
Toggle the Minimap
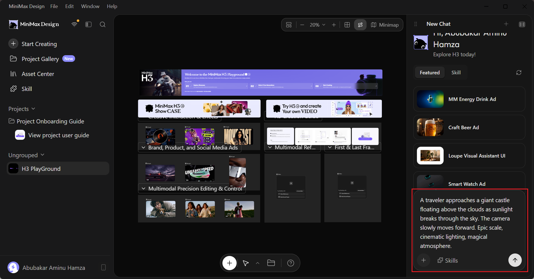coord(385,25)
